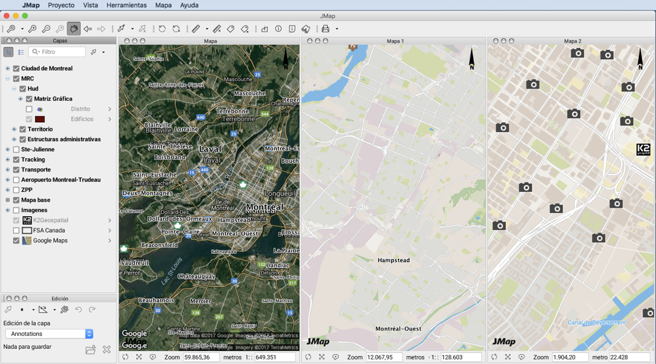Click the undo icon in Edición panel
The width and height of the screenshot is (656, 364).
pyautogui.click(x=78, y=309)
